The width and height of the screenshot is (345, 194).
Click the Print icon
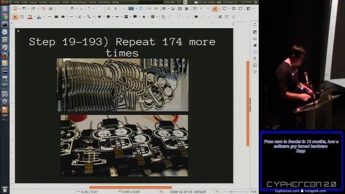coord(51,9)
